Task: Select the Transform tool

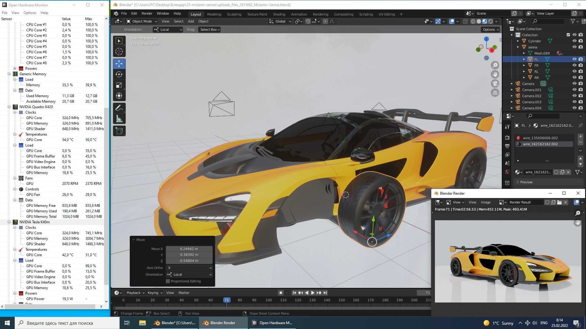Action: [119, 96]
